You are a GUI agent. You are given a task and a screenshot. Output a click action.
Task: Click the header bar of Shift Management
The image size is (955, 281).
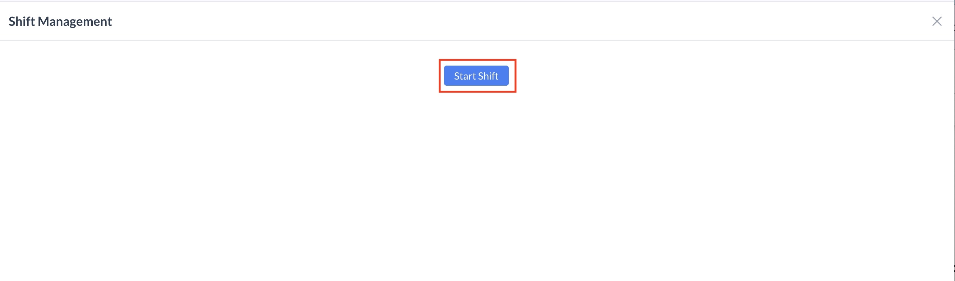(477, 21)
